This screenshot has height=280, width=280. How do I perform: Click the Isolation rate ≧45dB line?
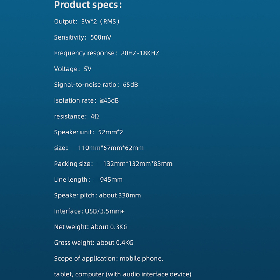coord(86,100)
